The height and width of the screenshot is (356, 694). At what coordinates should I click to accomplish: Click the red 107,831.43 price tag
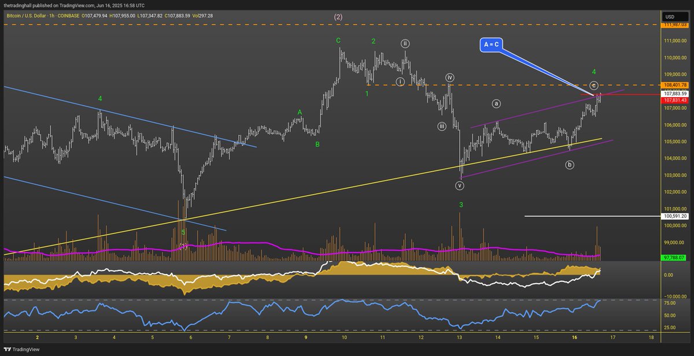674,100
